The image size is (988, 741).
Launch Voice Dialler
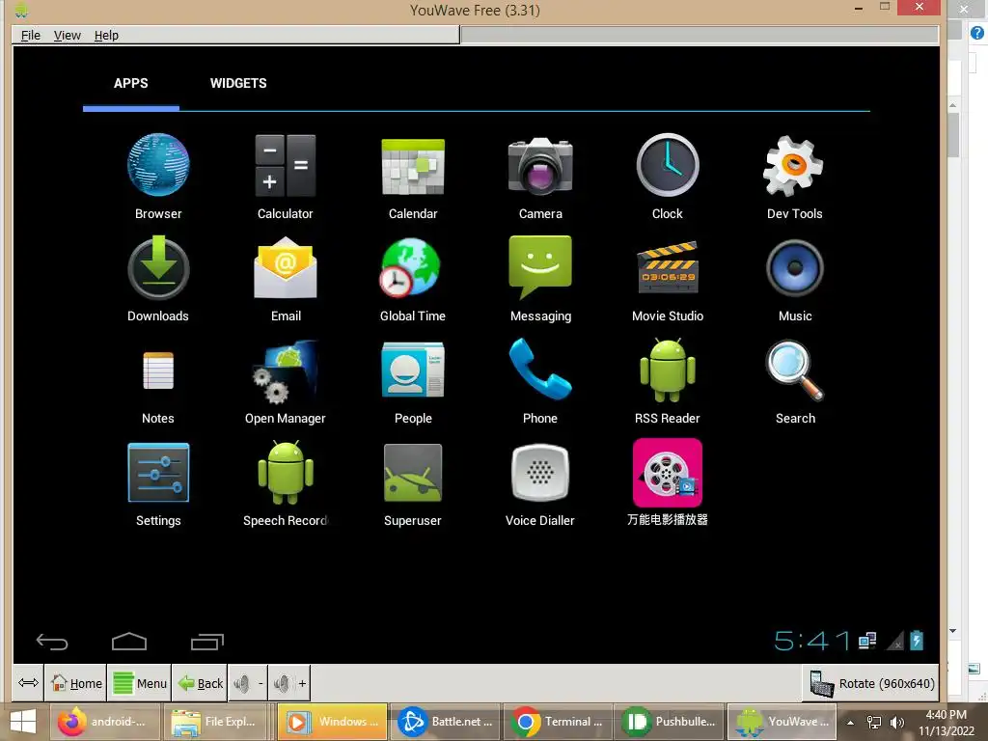(540, 483)
